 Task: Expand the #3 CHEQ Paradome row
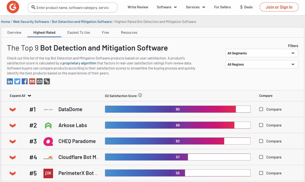pos(12,141)
